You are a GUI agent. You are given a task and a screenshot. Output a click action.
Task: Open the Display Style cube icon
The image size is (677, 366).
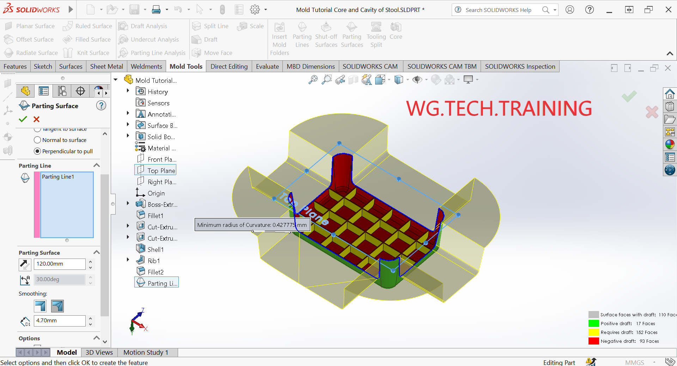[x=399, y=80]
